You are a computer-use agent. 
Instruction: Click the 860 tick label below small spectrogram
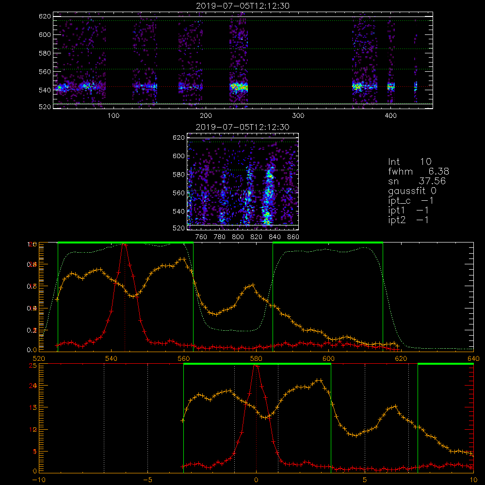[293, 237]
